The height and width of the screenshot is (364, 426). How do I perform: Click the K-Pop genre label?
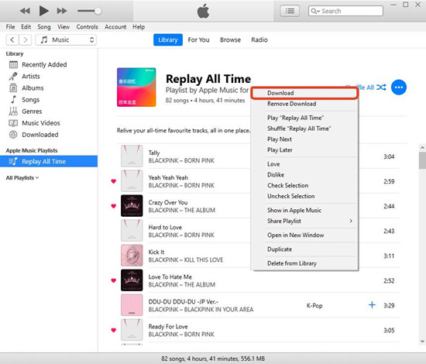pyautogui.click(x=314, y=306)
